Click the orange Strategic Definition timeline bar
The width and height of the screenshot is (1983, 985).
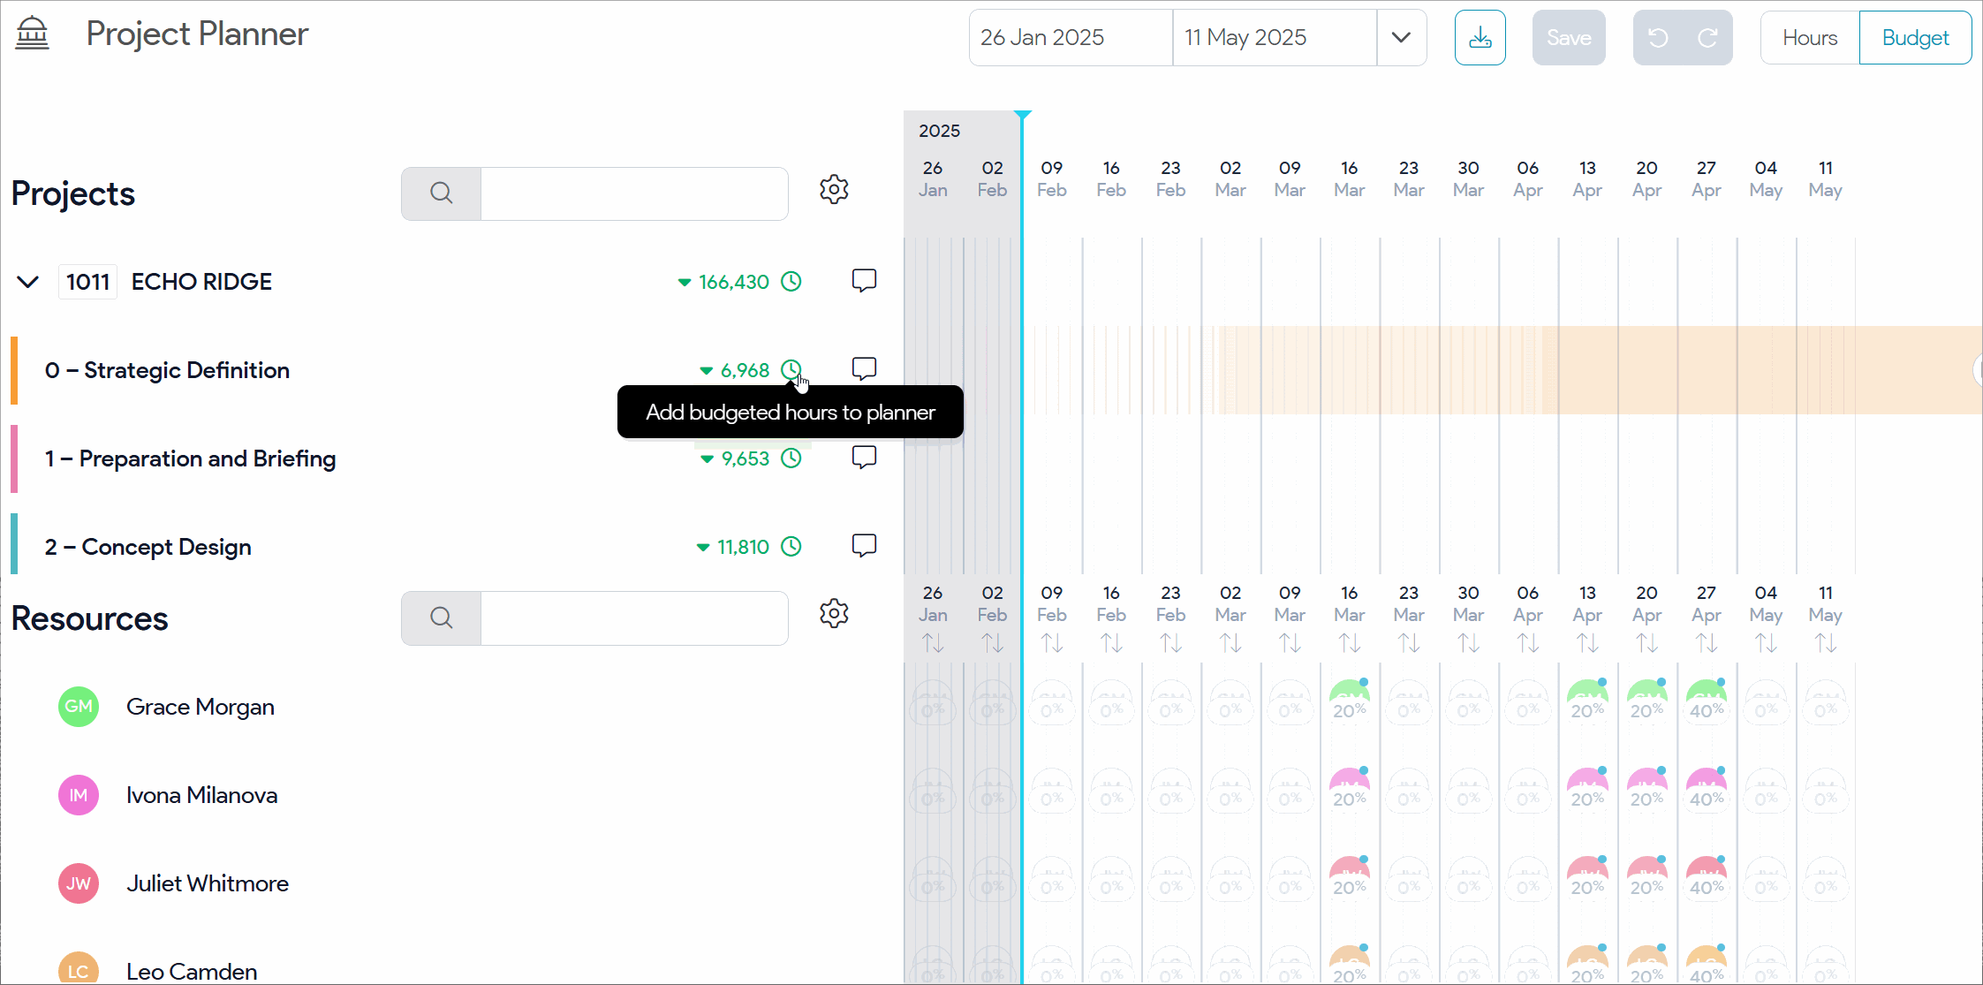[x=1599, y=370]
